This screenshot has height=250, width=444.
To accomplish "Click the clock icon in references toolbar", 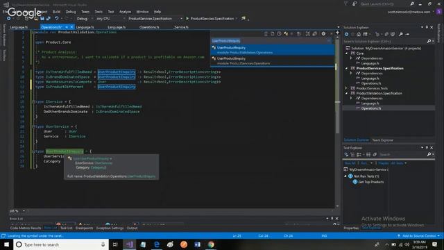I will click(279, 34).
